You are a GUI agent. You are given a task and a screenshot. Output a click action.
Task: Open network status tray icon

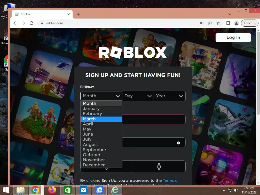pos(230,190)
